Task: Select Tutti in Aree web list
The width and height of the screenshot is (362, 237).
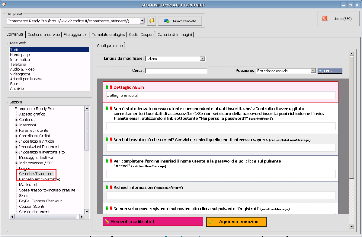Action: [x=50, y=50]
